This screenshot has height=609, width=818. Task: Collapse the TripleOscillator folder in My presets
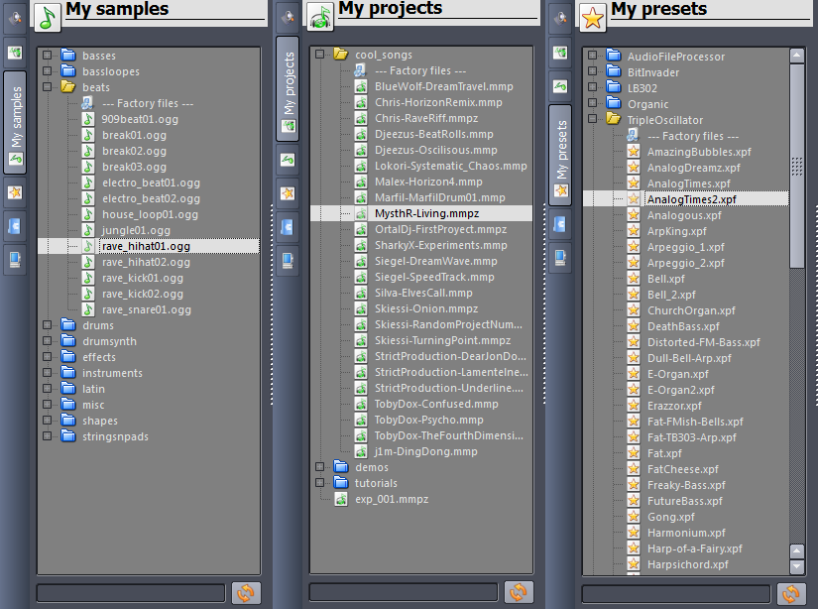click(592, 119)
